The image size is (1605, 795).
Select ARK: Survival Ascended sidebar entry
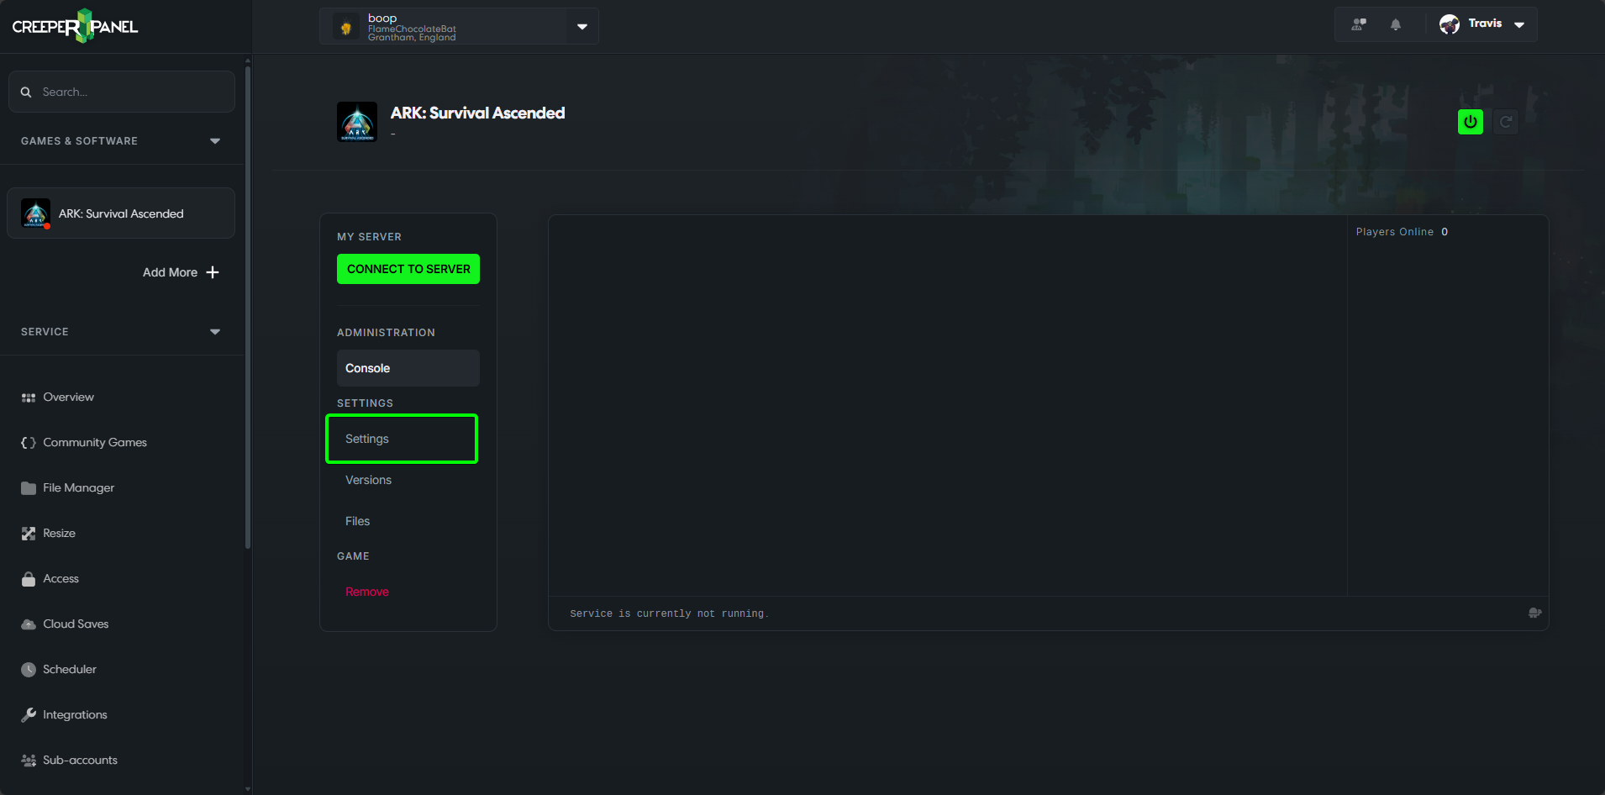[121, 213]
